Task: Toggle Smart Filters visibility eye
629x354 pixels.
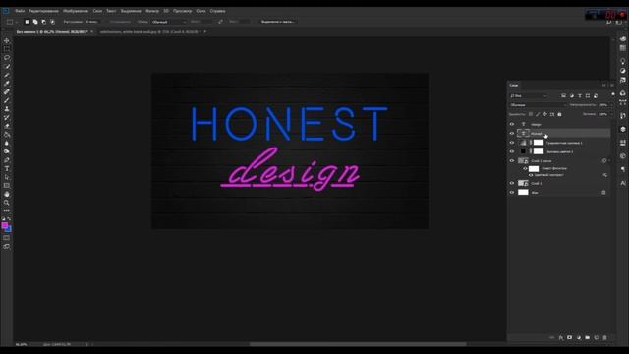Action: pyautogui.click(x=525, y=168)
